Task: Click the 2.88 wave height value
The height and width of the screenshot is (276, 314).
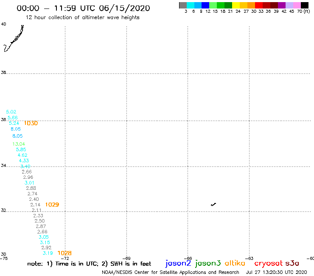Action: point(31,188)
